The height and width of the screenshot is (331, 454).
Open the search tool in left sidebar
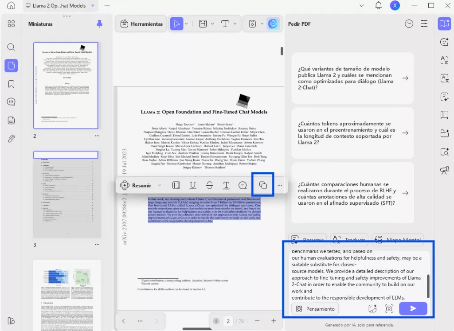[x=11, y=47]
